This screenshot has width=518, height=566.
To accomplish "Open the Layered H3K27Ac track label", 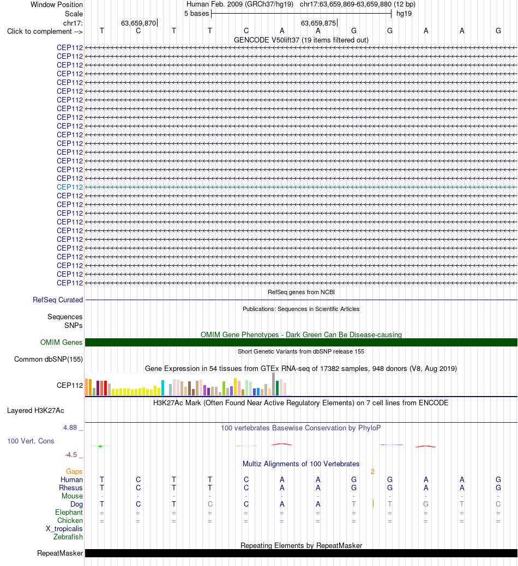I will pyautogui.click(x=35, y=410).
